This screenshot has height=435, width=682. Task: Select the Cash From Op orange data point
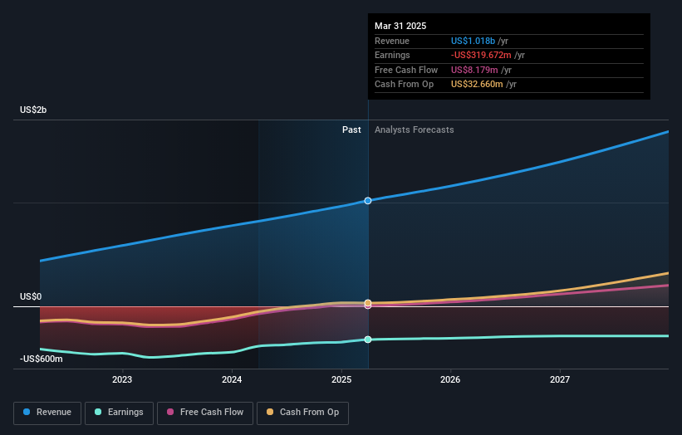(x=368, y=302)
